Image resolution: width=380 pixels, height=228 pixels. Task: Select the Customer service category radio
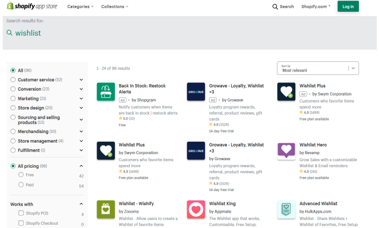pyautogui.click(x=13, y=80)
